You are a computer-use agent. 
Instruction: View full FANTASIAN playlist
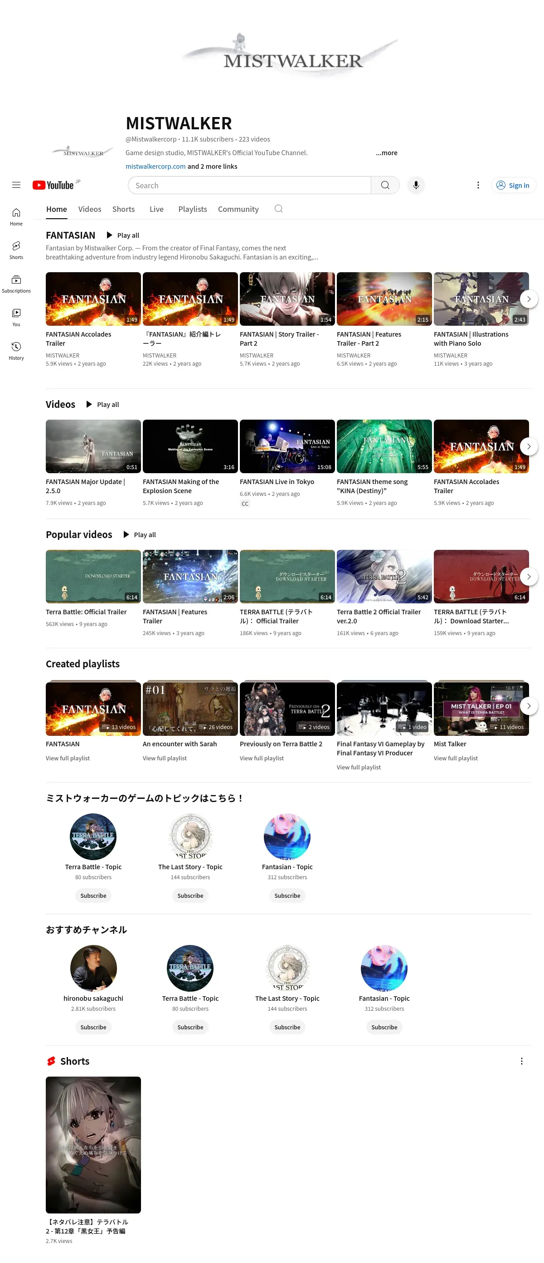pos(68,759)
